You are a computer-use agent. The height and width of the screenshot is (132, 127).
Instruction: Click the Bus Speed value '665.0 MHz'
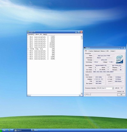click(x=98, y=84)
